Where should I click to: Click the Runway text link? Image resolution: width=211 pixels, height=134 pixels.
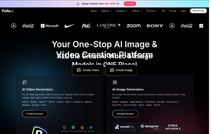pyautogui.click(x=34, y=102)
